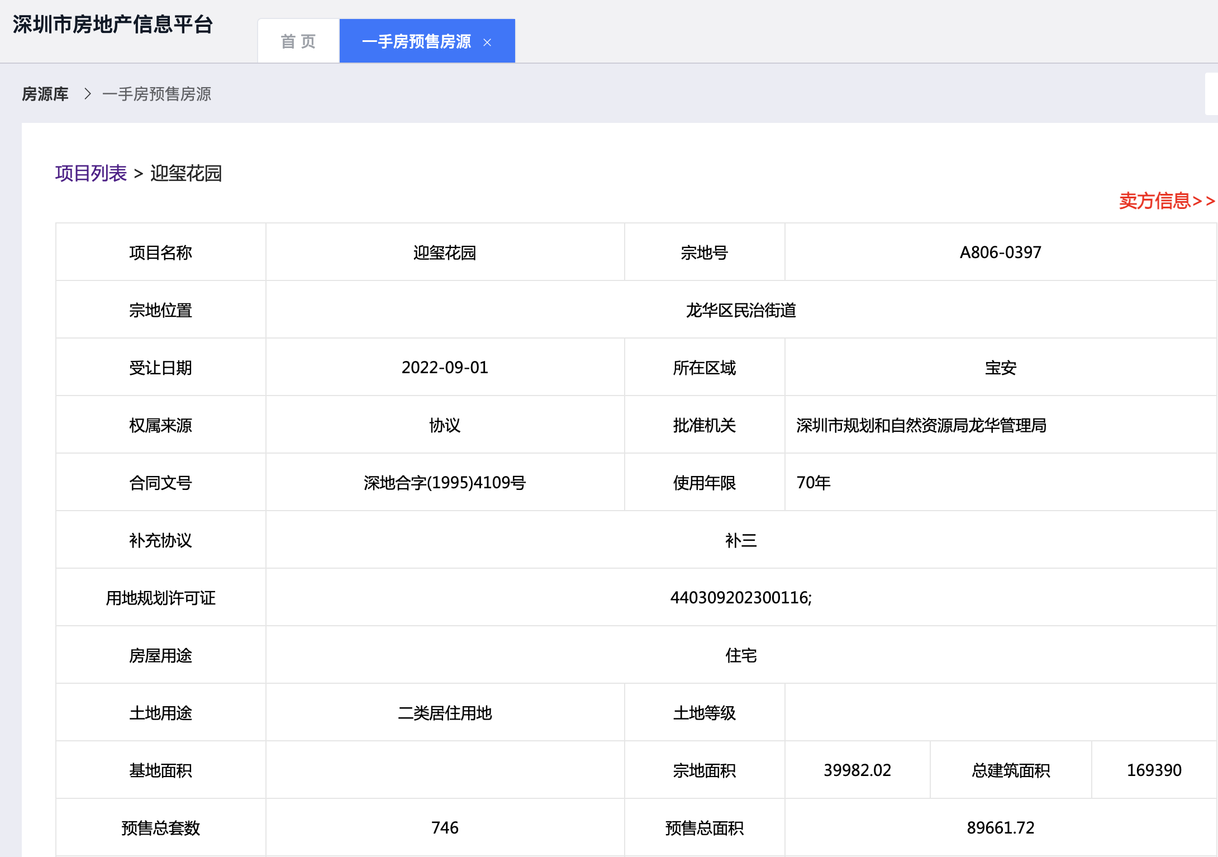Close the 一手房预售房源 tab
Image resolution: width=1218 pixels, height=857 pixels.
click(487, 42)
